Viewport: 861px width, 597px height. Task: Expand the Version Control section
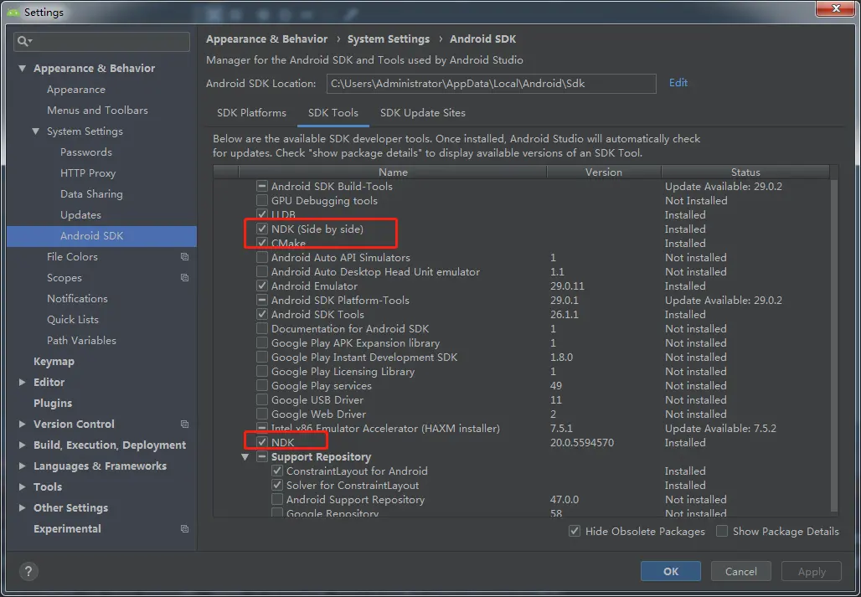22,425
